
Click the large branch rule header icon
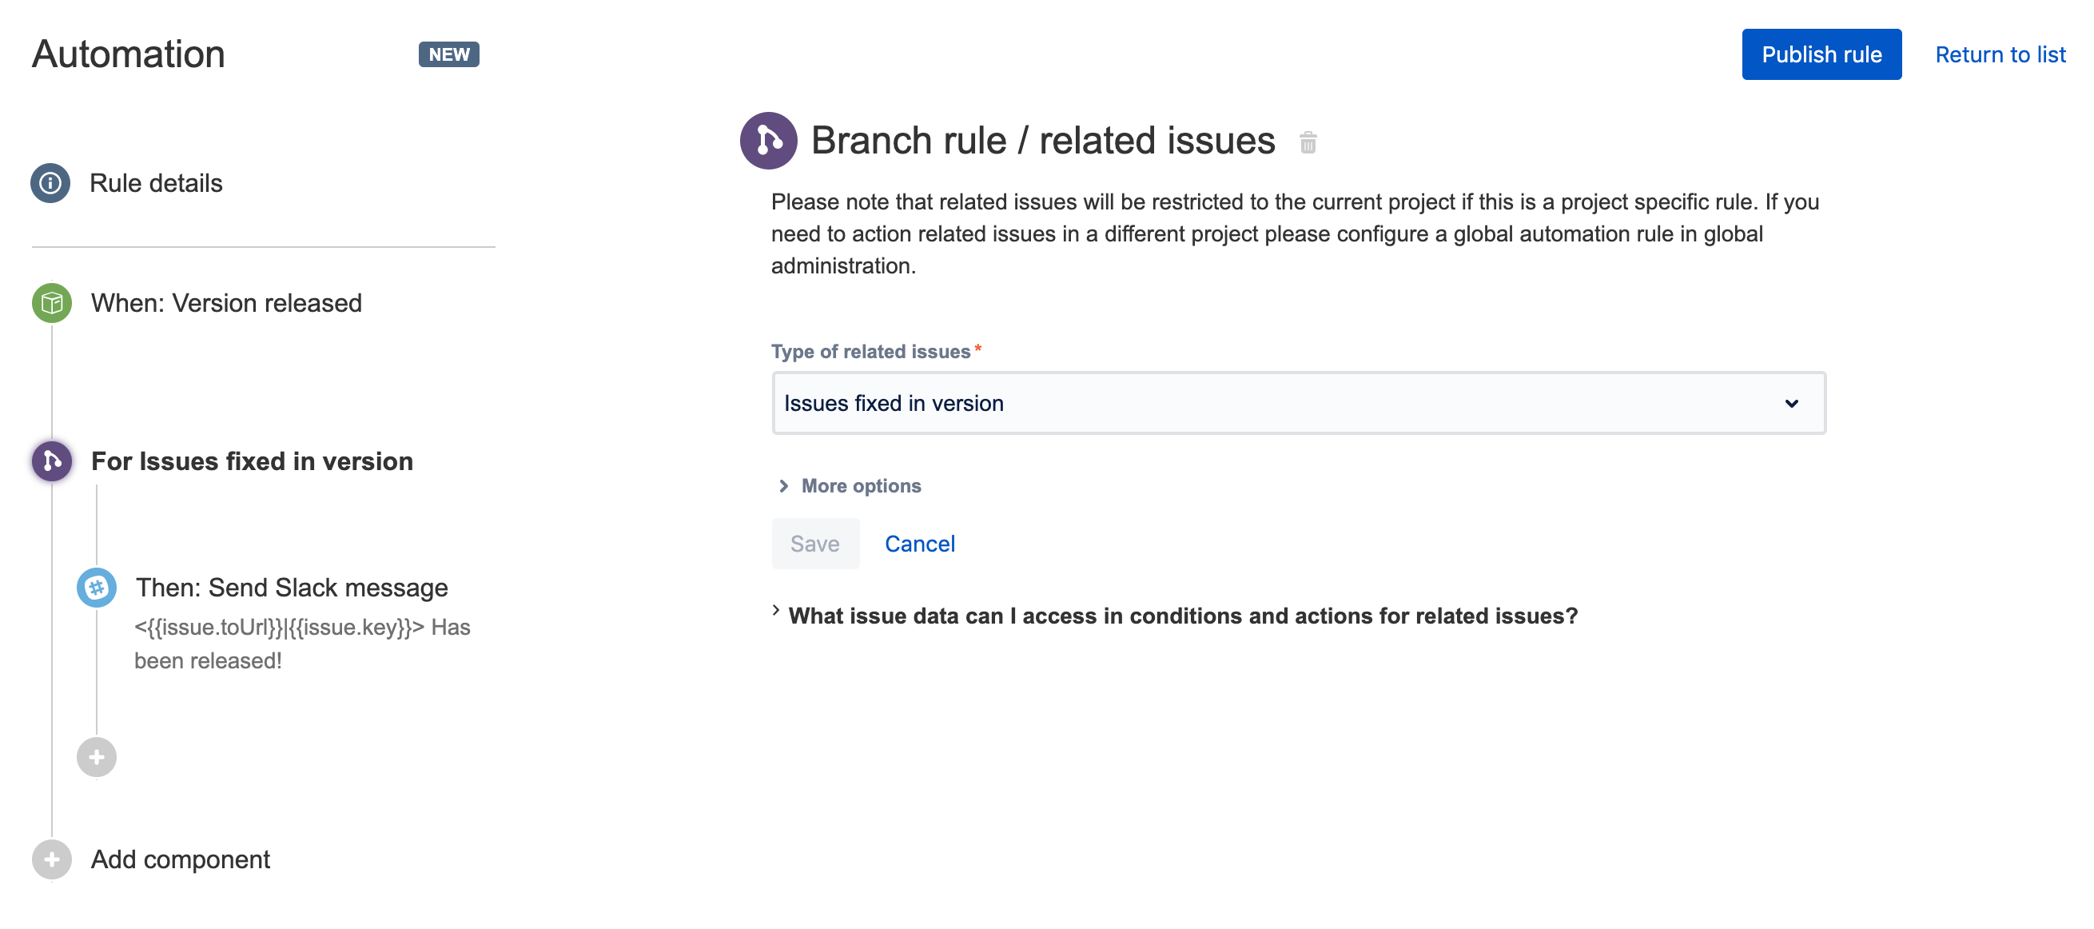coord(767,141)
